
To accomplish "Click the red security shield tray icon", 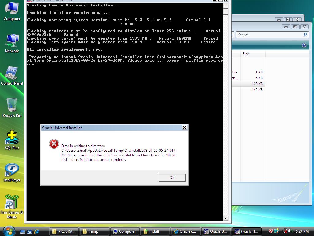I will 270,231.
